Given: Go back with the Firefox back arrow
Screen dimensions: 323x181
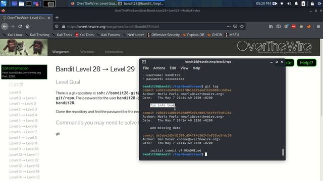Looking at the screenshot, I should (5, 27).
